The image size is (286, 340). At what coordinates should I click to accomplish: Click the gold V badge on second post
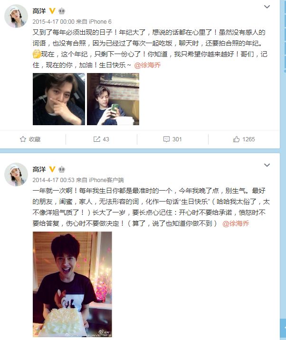tap(52, 169)
